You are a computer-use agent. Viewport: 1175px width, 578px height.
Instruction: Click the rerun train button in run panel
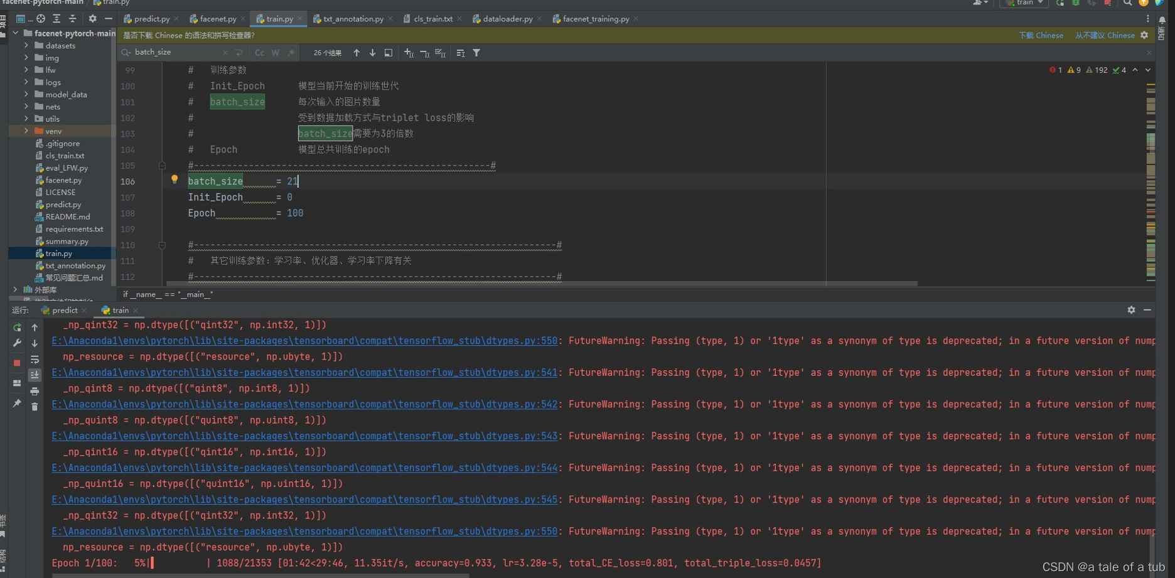click(x=17, y=328)
